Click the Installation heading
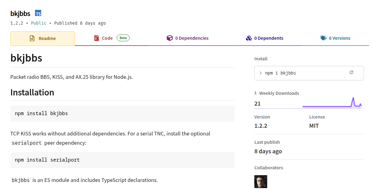The width and height of the screenshot is (375, 189). (32, 92)
